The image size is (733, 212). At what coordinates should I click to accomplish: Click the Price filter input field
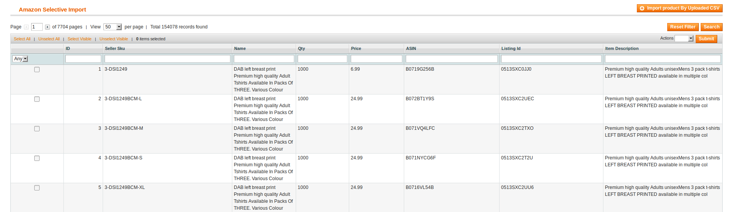click(376, 59)
